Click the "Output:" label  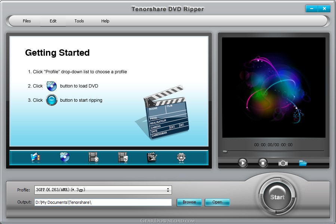24,202
